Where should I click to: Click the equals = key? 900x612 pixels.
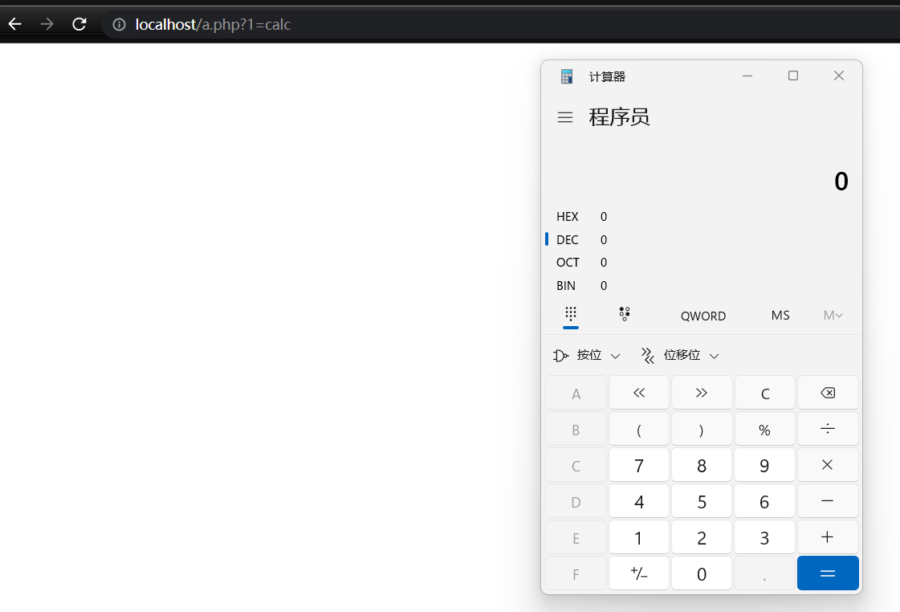[x=828, y=573]
